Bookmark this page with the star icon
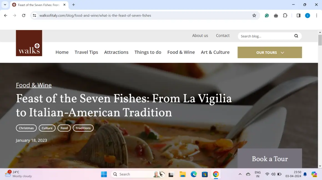The width and height of the screenshot is (322, 180). pyautogui.click(x=254, y=15)
